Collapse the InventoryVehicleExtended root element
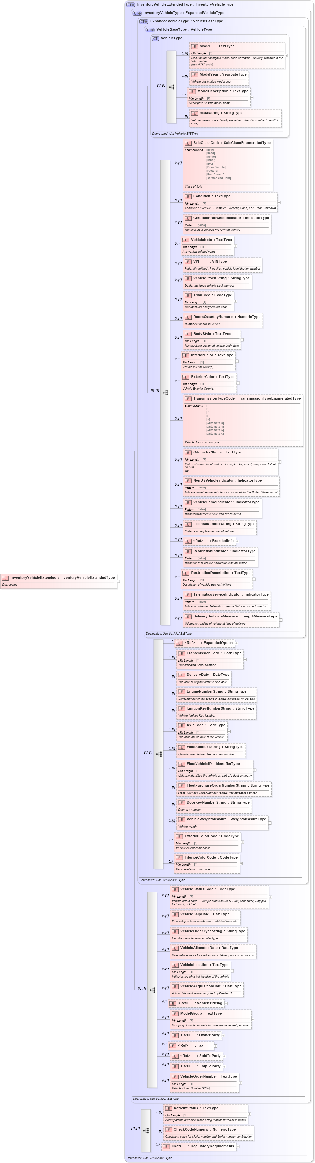 click(118, 581)
